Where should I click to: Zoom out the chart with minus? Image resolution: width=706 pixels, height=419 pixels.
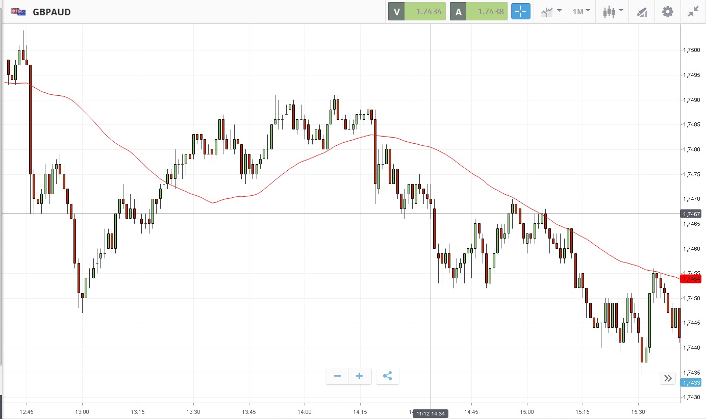coord(337,376)
